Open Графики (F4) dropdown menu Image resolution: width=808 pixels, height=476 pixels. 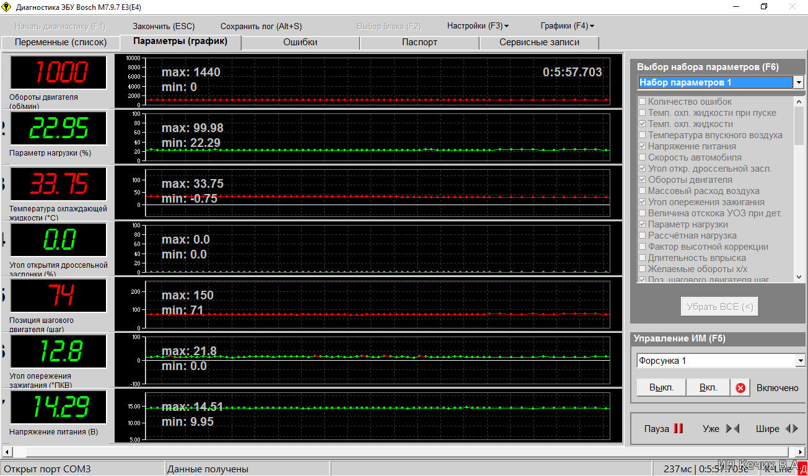point(567,26)
